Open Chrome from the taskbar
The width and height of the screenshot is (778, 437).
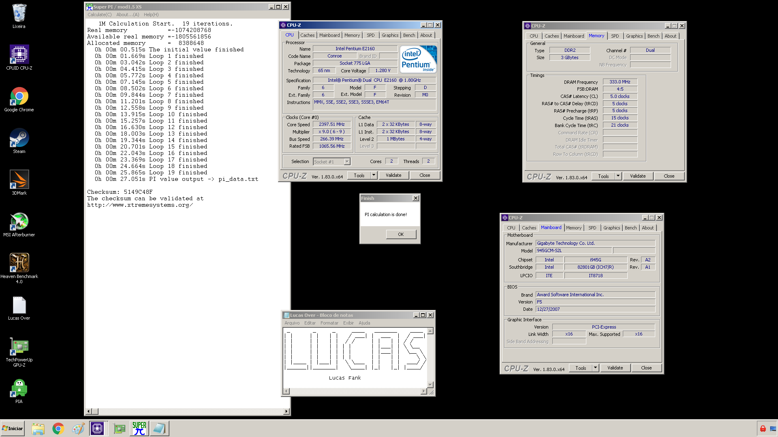point(58,429)
